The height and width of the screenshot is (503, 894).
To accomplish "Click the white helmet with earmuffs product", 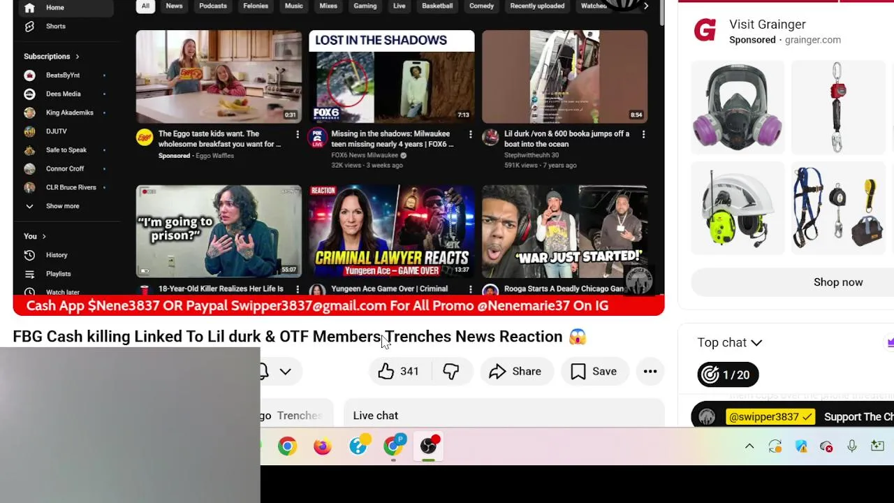I will 738,207.
